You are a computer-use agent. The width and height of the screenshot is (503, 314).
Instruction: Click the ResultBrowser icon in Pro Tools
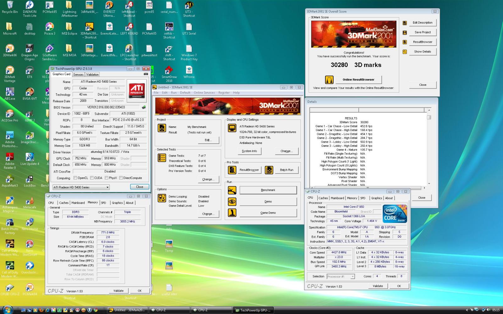[232, 170]
